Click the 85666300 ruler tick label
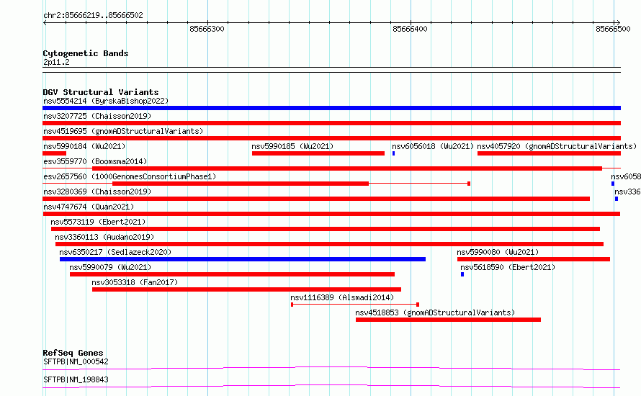The height and width of the screenshot is (396, 641). point(207,29)
